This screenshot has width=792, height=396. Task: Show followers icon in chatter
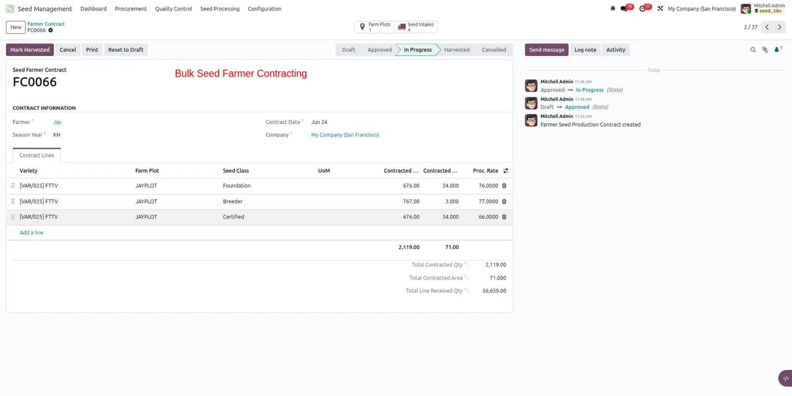tap(778, 49)
